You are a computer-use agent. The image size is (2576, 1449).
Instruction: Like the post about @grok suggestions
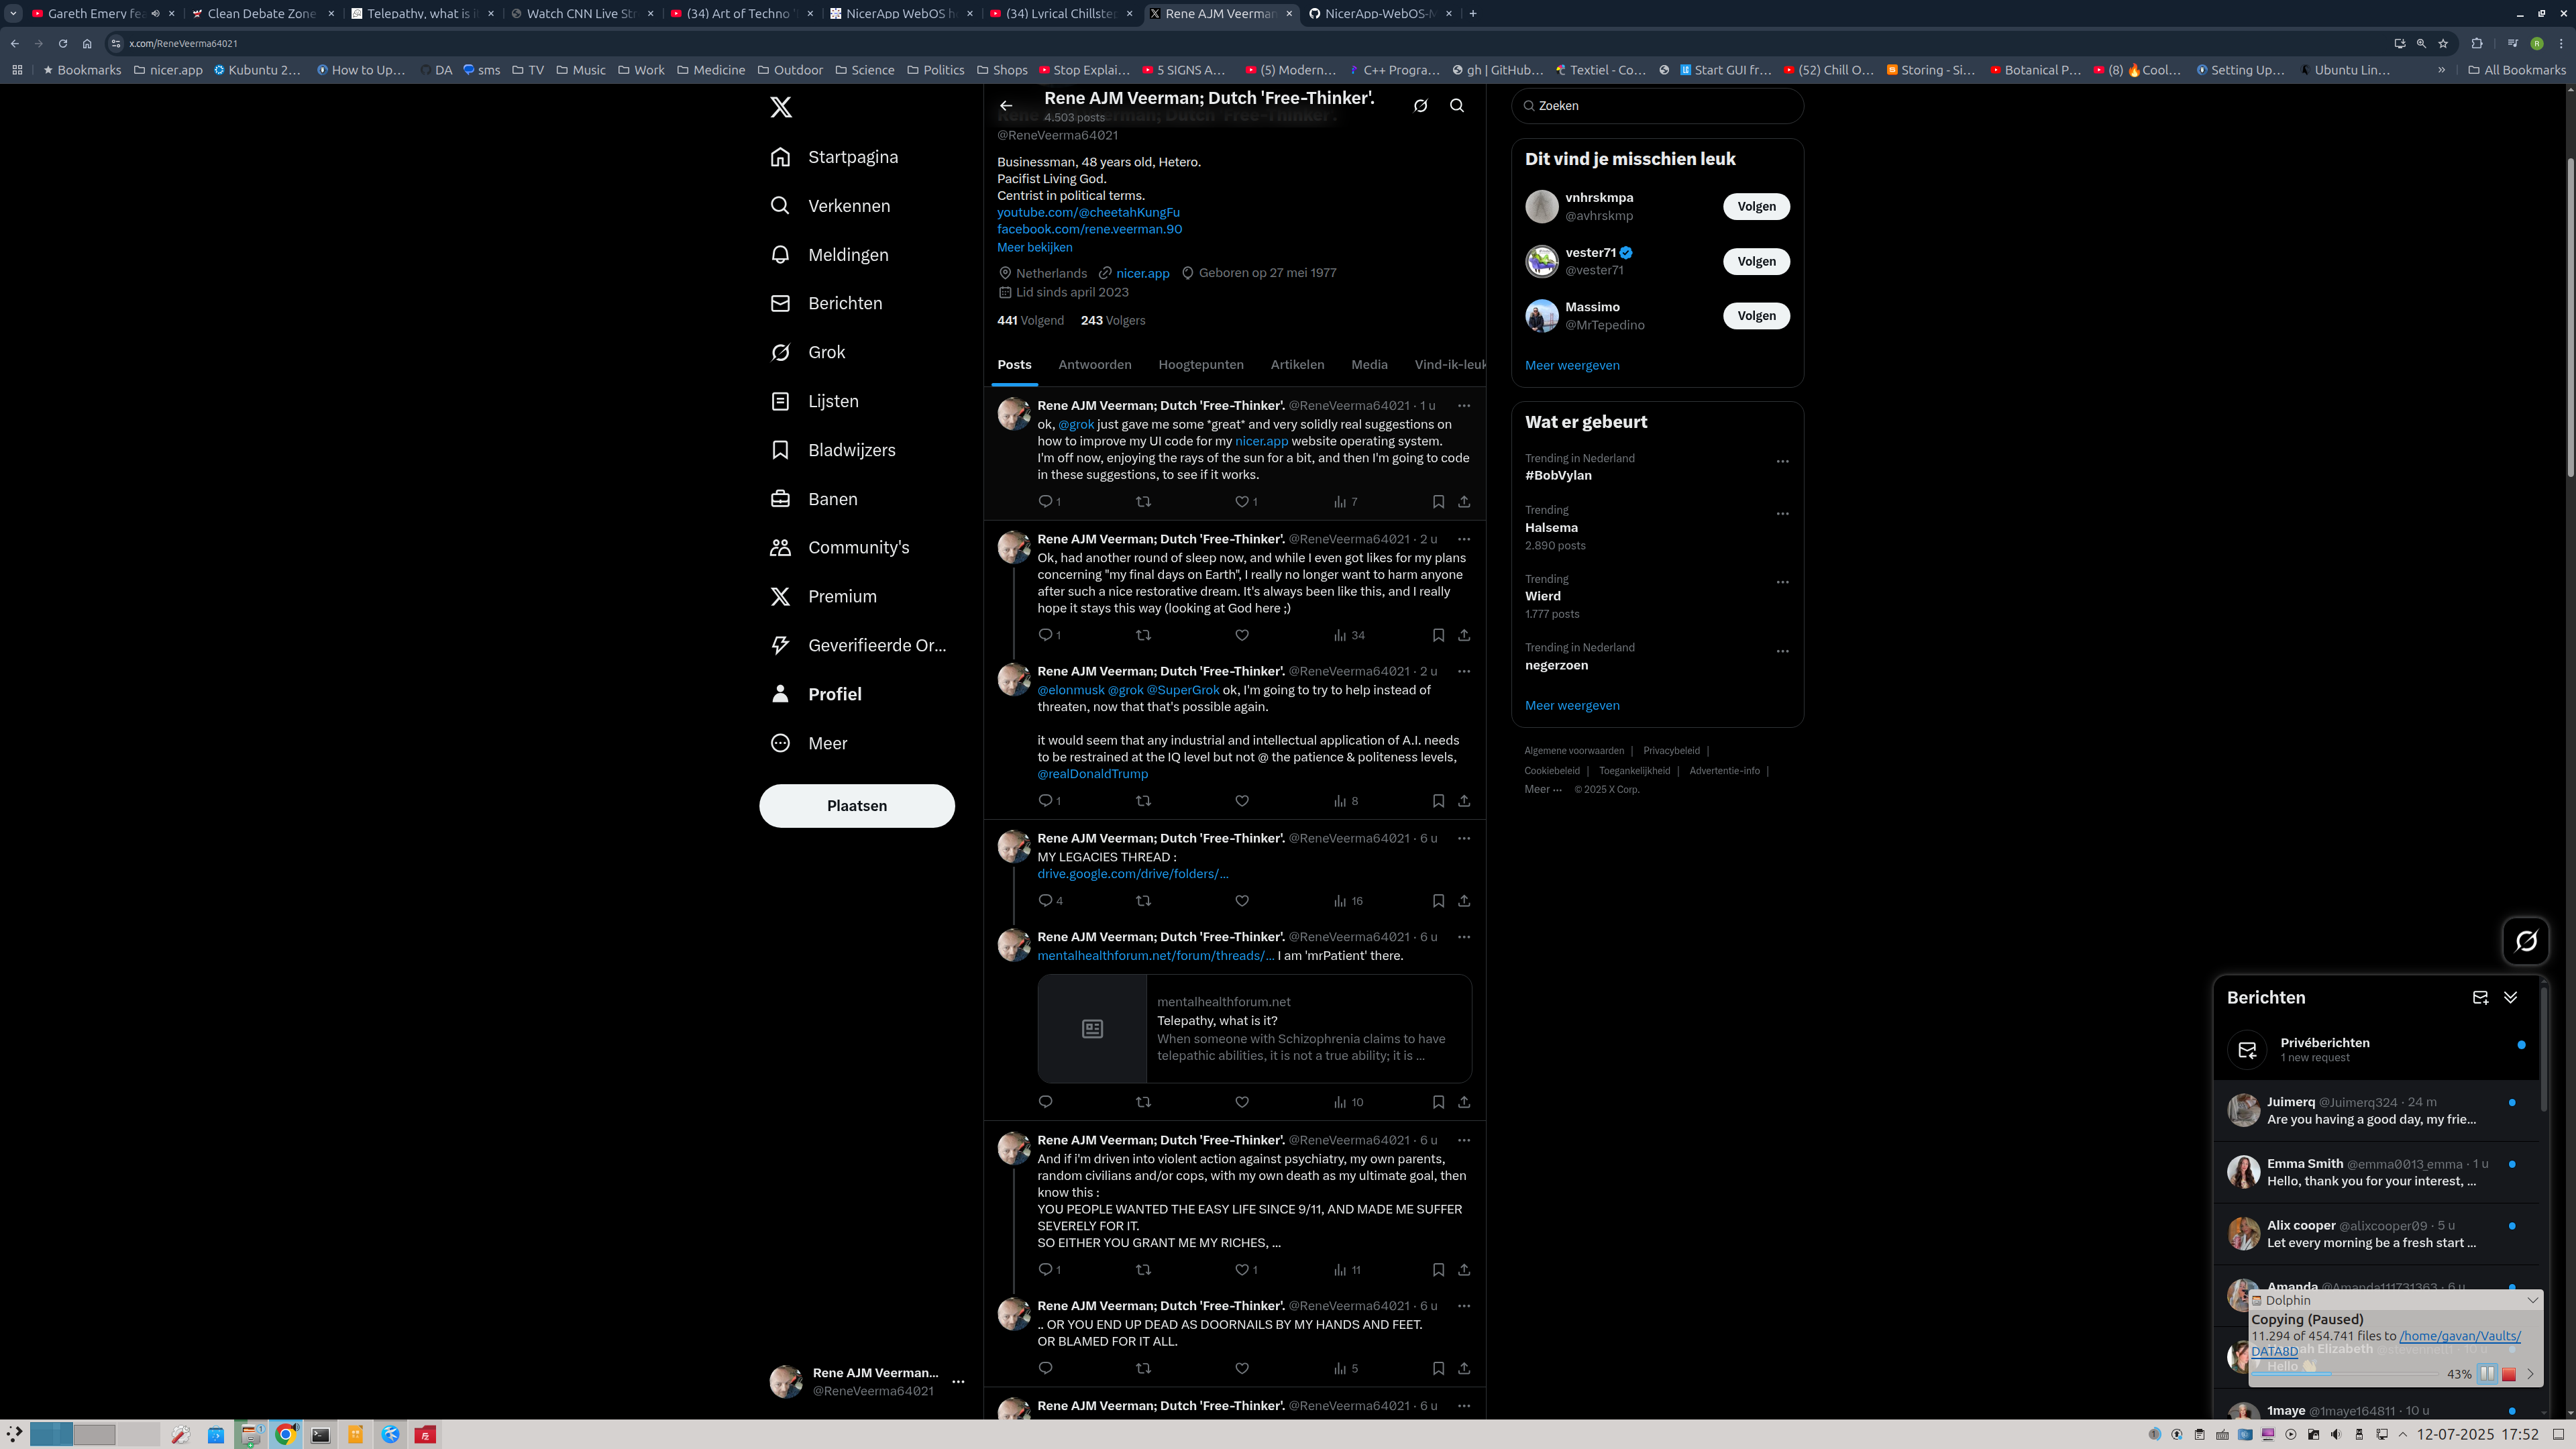point(1241,501)
